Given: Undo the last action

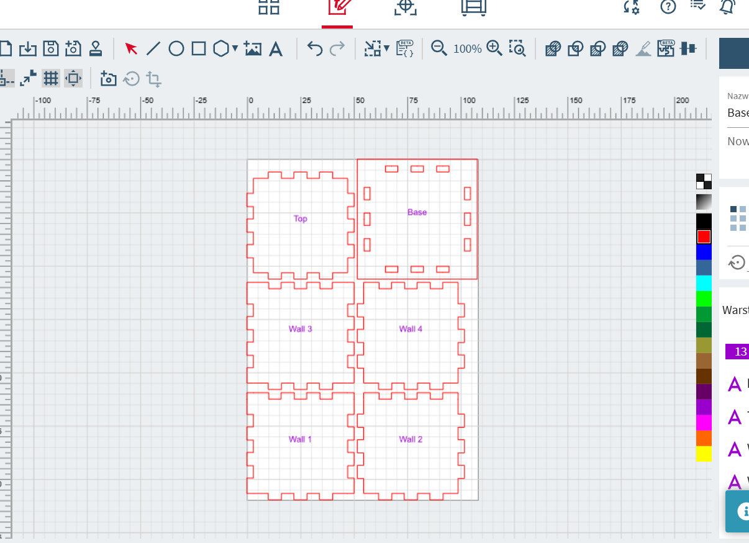Looking at the screenshot, I should 315,48.
